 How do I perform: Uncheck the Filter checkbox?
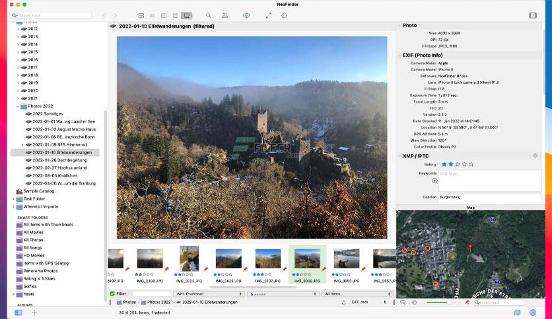coord(112,294)
